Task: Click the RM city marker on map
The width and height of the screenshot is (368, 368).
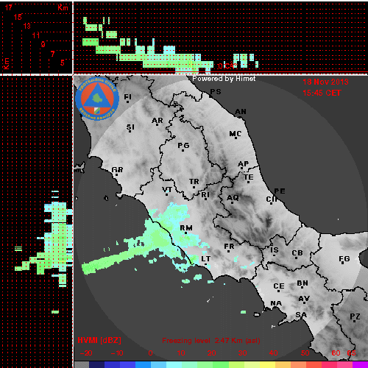Action: (x=186, y=233)
